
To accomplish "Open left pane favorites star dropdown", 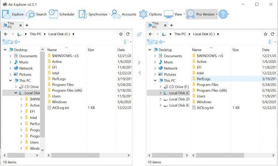I will (17, 42).
